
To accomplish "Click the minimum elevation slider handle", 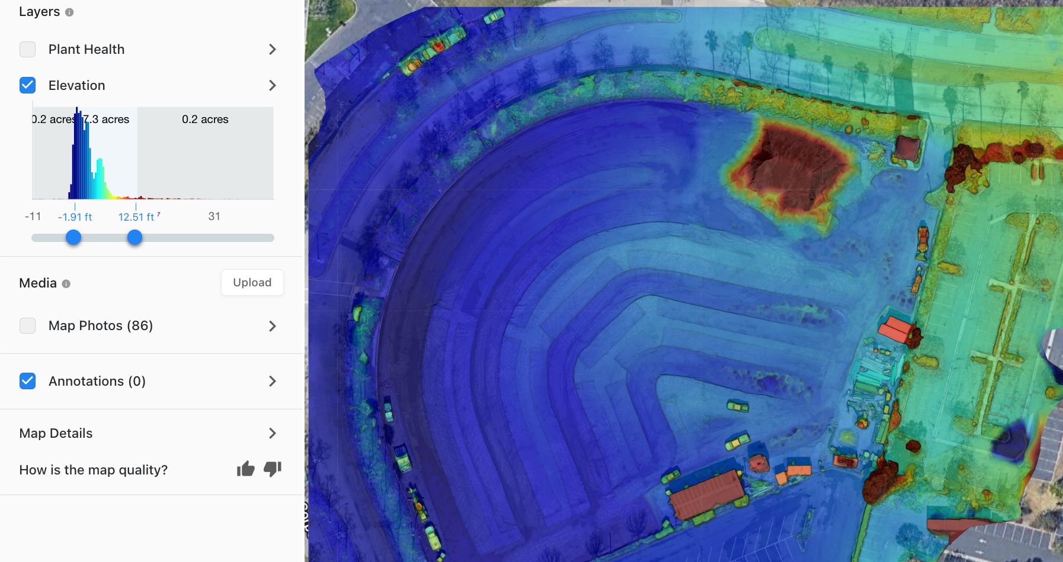I will [73, 238].
